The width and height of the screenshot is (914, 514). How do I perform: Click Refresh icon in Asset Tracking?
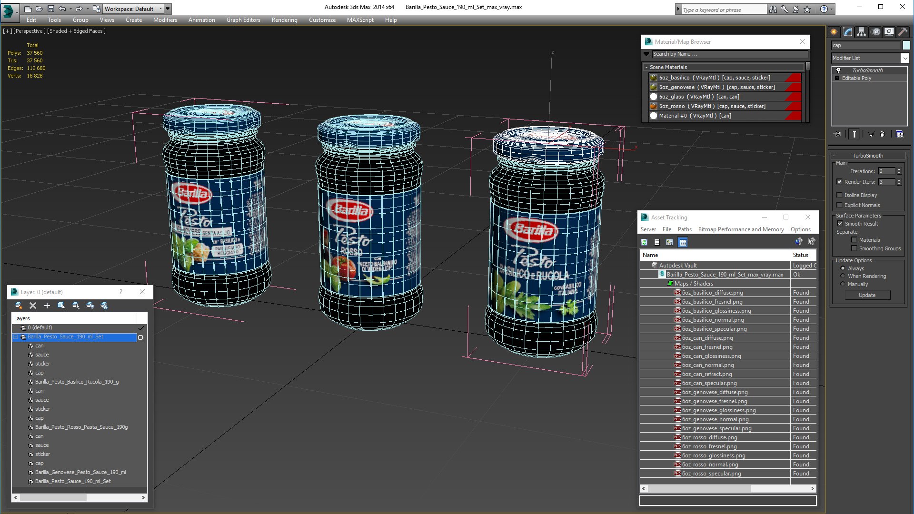click(644, 242)
